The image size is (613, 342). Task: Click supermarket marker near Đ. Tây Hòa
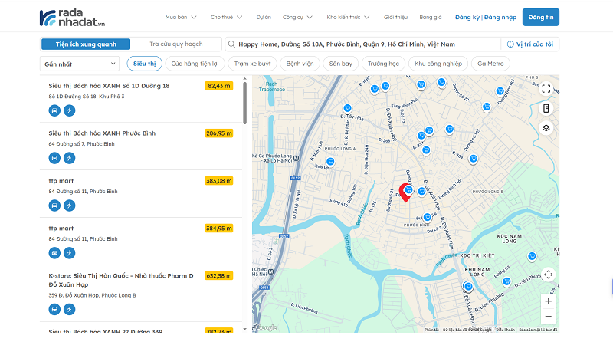click(347, 108)
